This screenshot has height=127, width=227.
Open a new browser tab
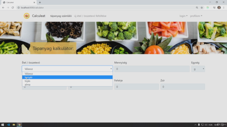[x=40, y=2]
